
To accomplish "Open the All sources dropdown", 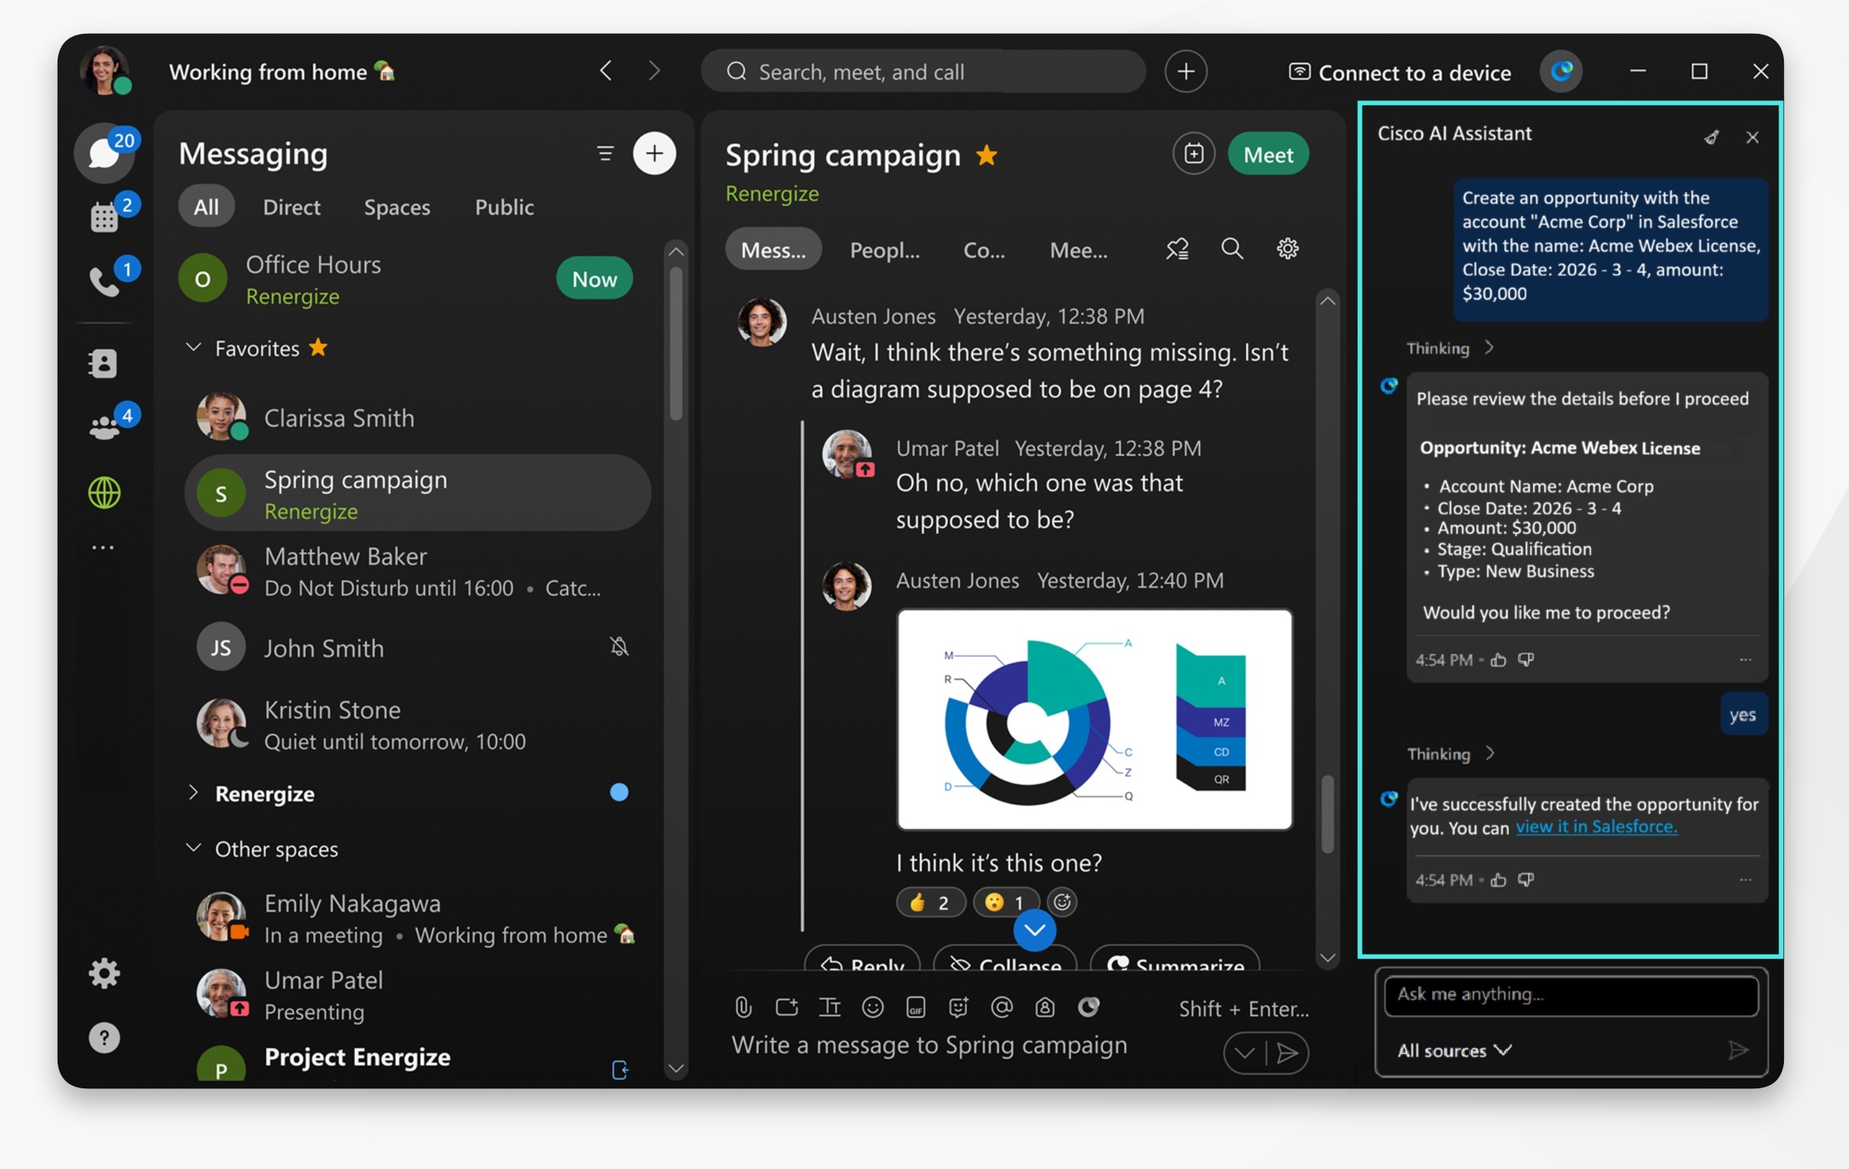I will coord(1452,1050).
